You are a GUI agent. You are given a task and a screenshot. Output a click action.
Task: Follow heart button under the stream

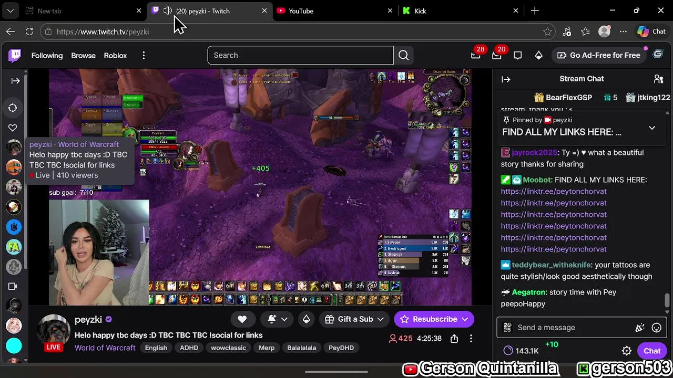(242, 319)
